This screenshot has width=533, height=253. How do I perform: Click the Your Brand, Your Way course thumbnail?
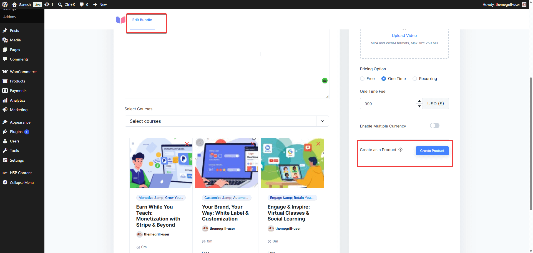pos(227,163)
